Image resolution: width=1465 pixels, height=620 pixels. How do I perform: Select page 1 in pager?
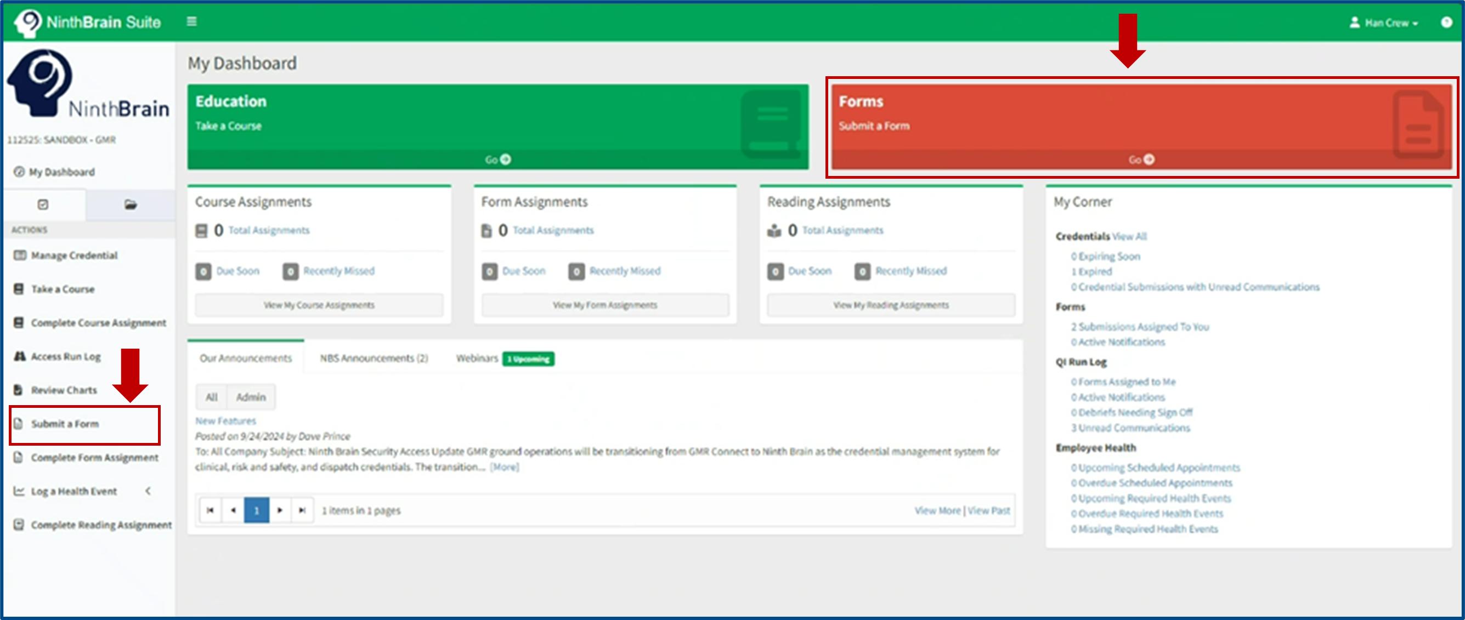pos(257,510)
